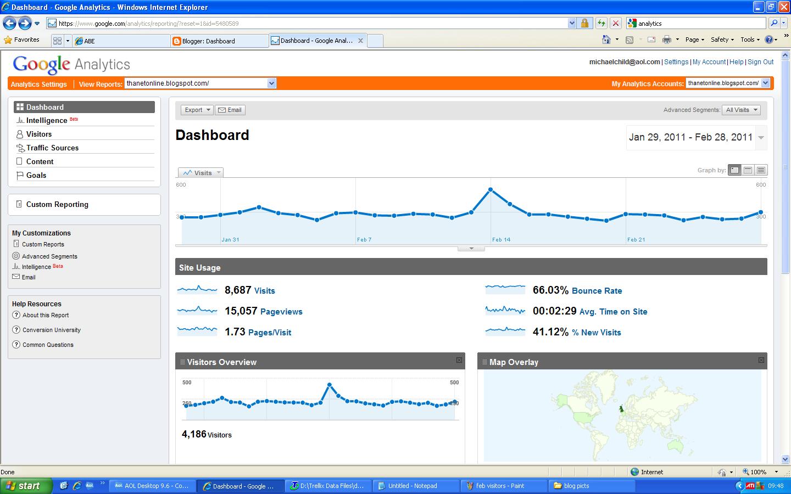Screen dimensions: 791x494
Task: Select the third Graph by view icon
Action: tap(761, 170)
